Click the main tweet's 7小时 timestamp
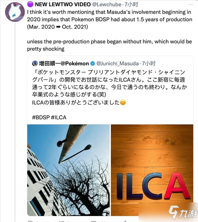Viewport: 198px width, 222px height. (131, 5)
